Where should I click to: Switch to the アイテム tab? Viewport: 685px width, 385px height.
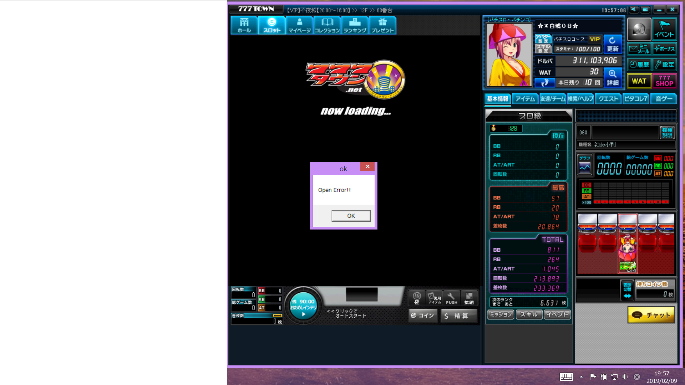click(x=525, y=99)
